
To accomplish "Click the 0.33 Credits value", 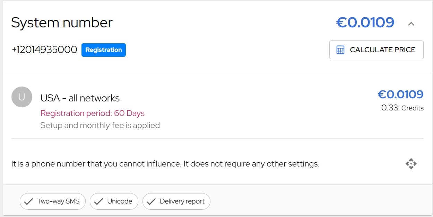I will [x=402, y=108].
